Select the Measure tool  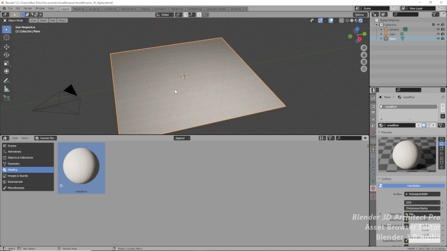point(6,89)
